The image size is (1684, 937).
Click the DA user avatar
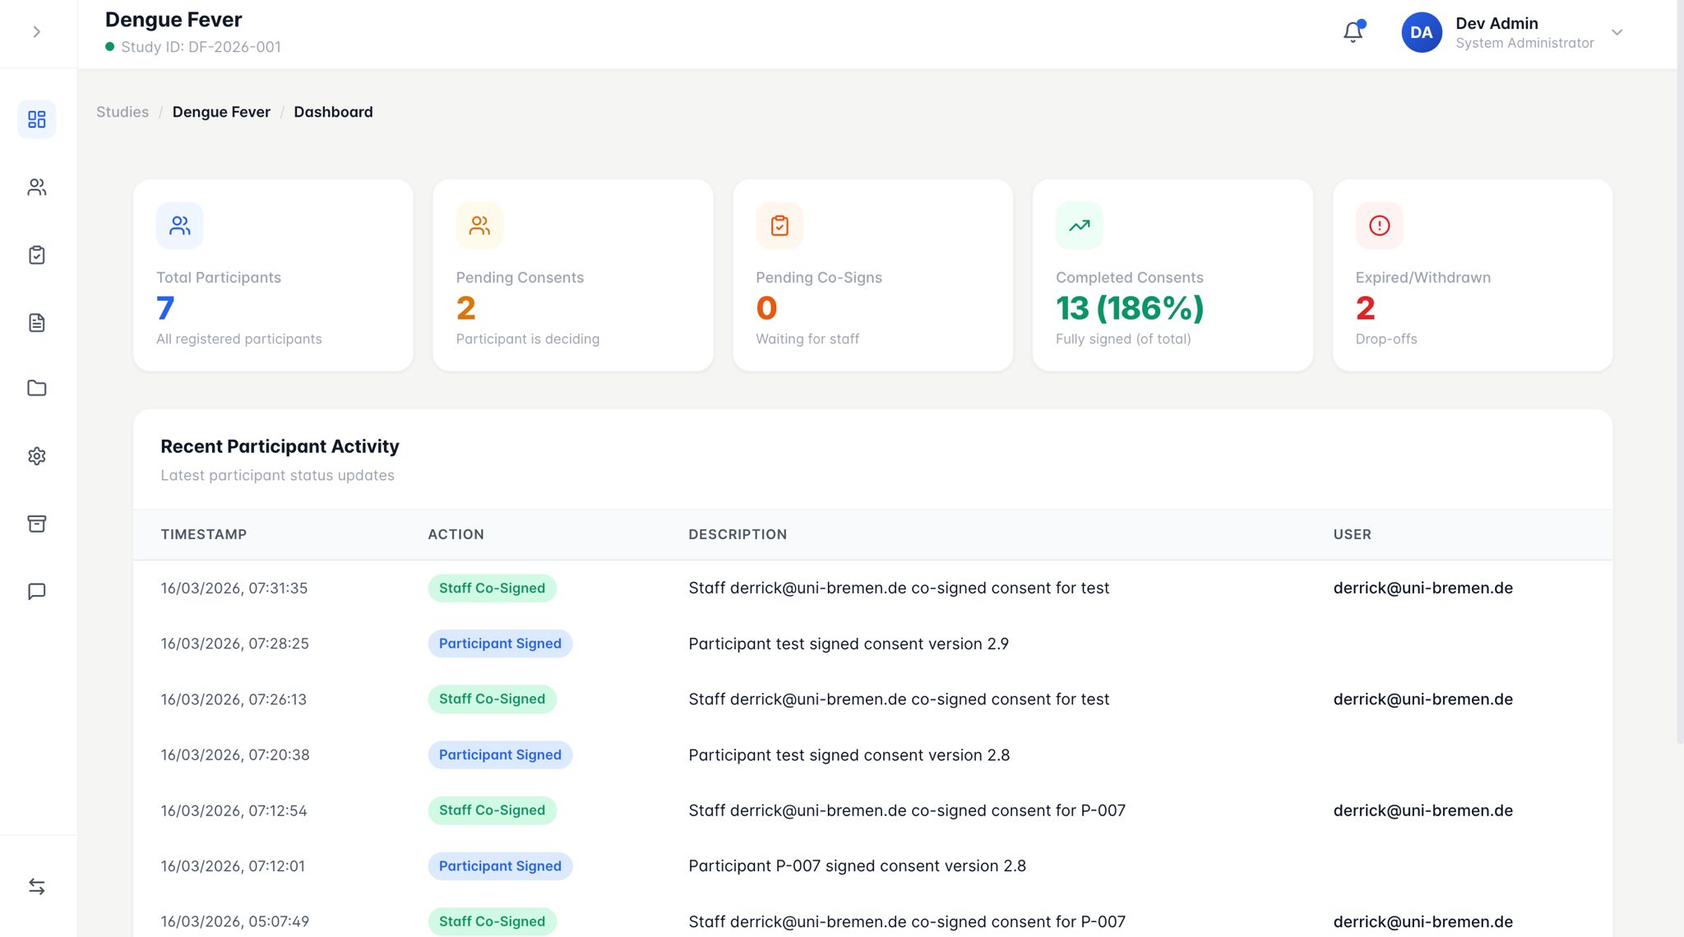[1421, 33]
